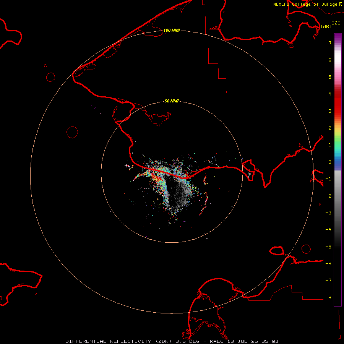
Task: Click the 100 NMI range ring label
Action: (172, 30)
